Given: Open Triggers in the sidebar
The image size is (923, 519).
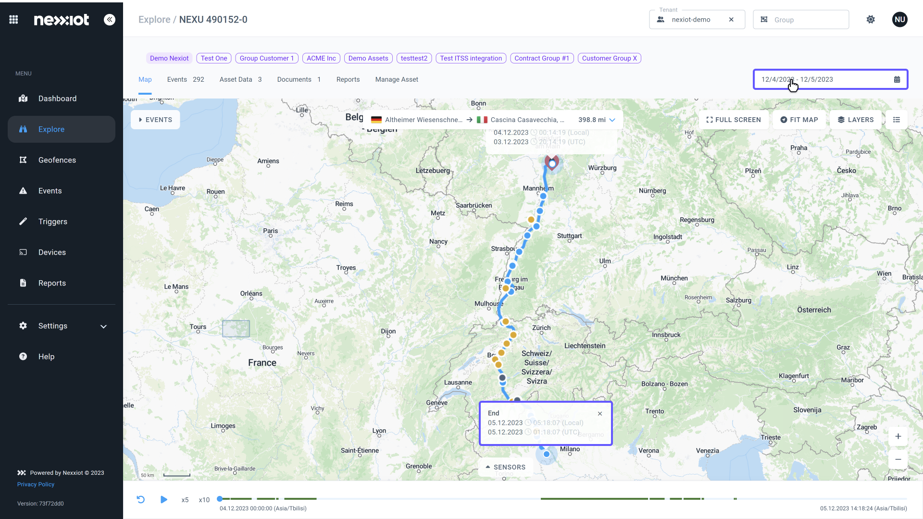Looking at the screenshot, I should [x=62, y=222].
